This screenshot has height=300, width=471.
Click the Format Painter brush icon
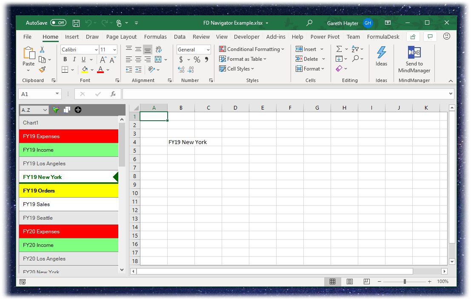click(43, 70)
